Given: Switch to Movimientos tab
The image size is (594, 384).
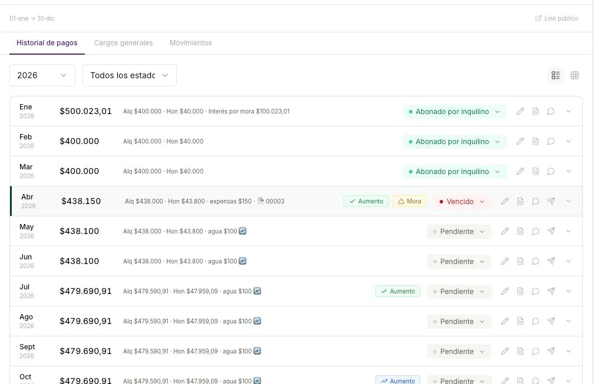Looking at the screenshot, I should pyautogui.click(x=190, y=43).
